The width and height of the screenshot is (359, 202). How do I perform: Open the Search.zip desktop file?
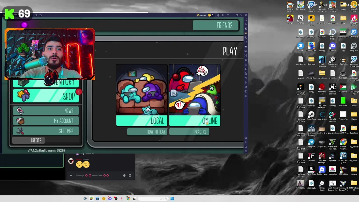click(x=311, y=61)
